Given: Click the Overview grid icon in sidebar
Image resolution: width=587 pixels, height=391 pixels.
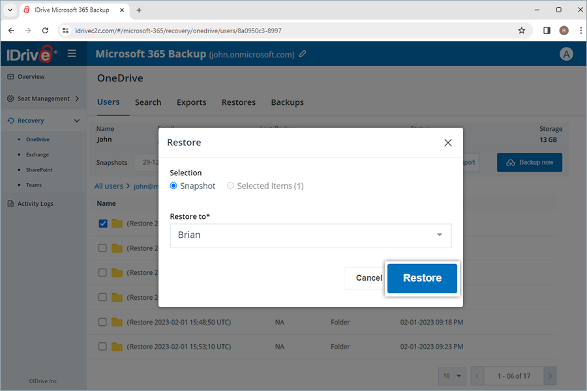Looking at the screenshot, I should [x=10, y=77].
